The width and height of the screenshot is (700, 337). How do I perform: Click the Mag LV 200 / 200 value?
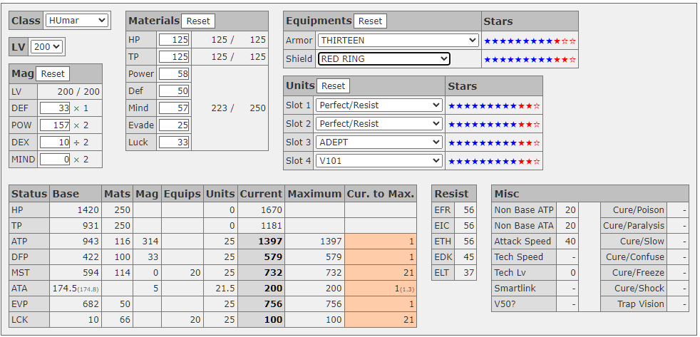78,93
